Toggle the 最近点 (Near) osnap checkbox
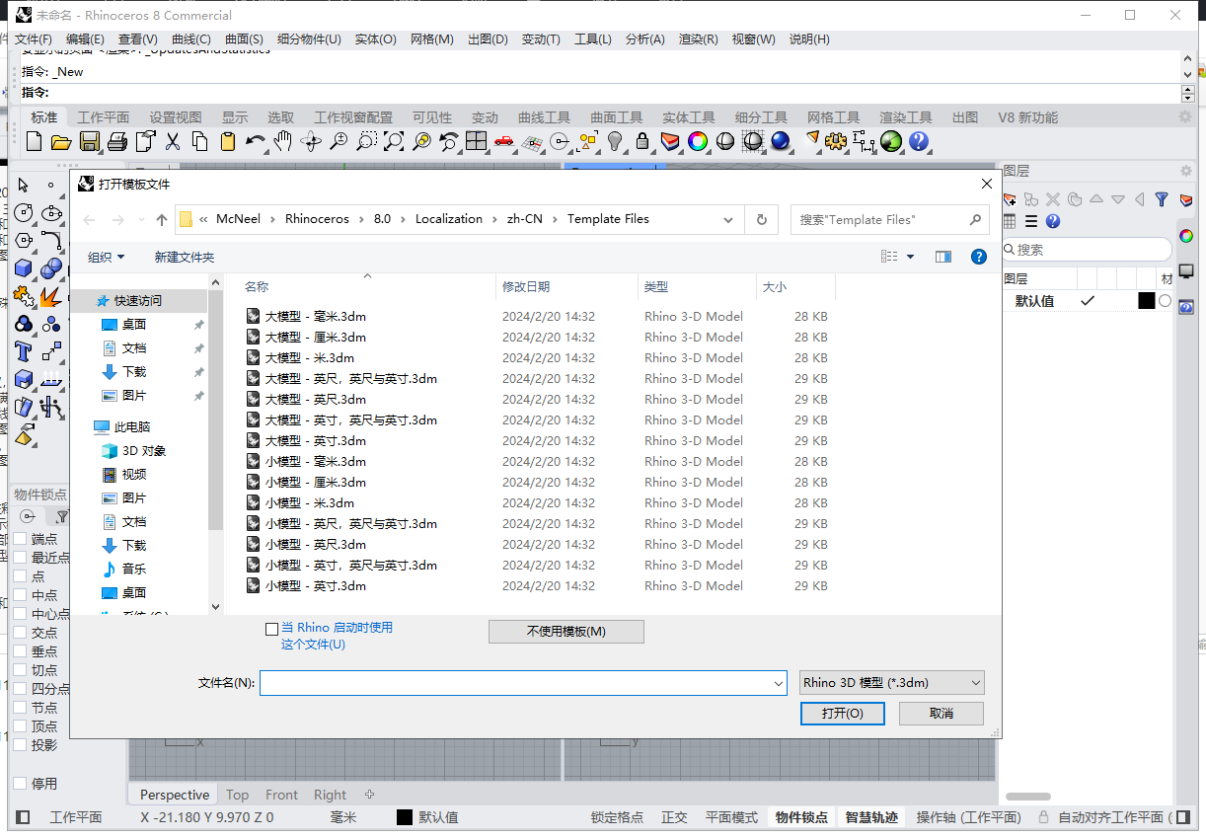Image resolution: width=1206 pixels, height=838 pixels. click(x=19, y=558)
